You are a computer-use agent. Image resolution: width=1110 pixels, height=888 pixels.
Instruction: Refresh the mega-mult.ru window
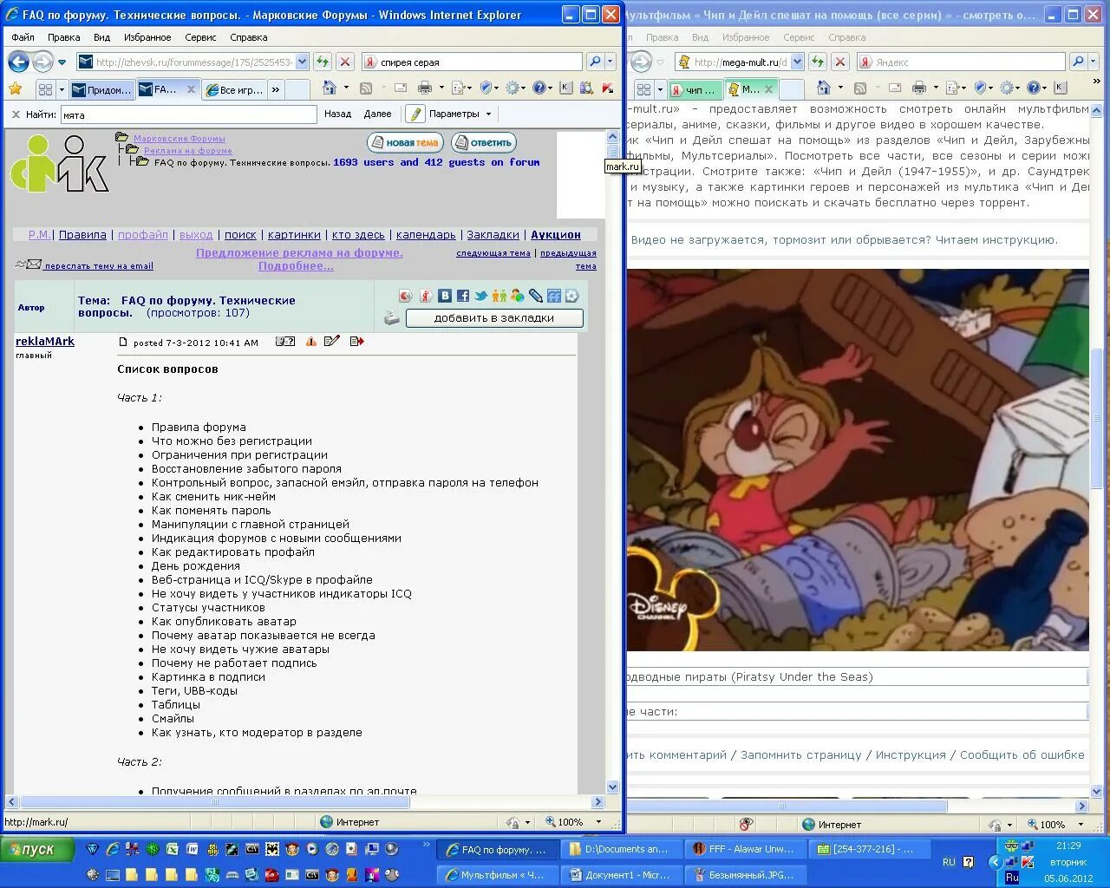(818, 62)
